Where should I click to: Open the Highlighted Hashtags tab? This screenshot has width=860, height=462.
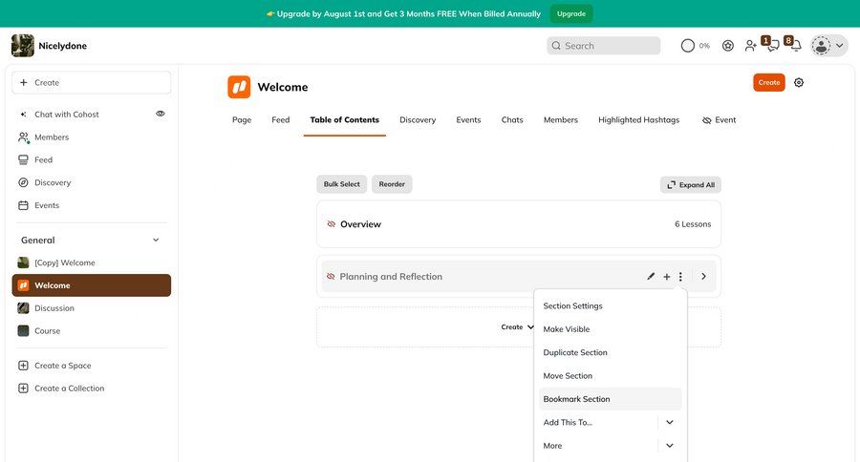click(638, 120)
